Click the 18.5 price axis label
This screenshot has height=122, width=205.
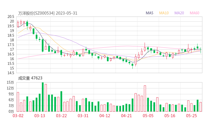pos(11,35)
